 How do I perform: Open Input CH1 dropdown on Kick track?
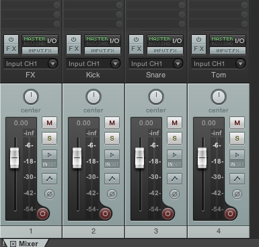pos(94,64)
